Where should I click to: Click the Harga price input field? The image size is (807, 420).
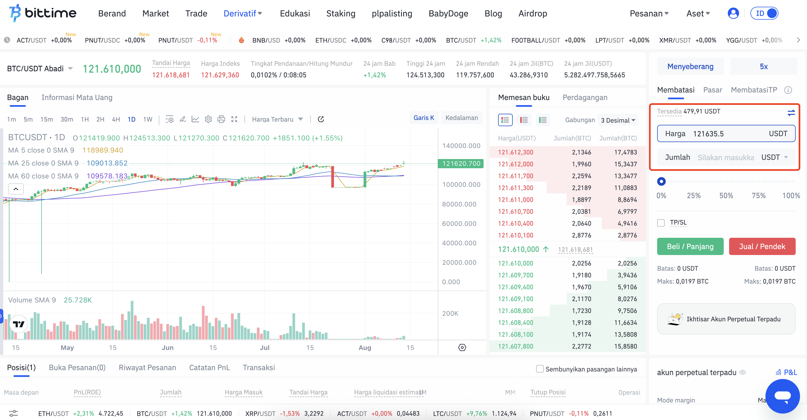tap(726, 133)
